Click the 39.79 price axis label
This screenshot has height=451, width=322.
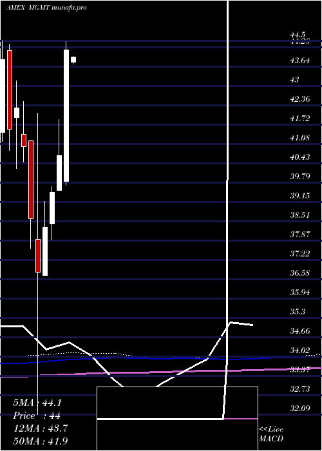(x=300, y=176)
